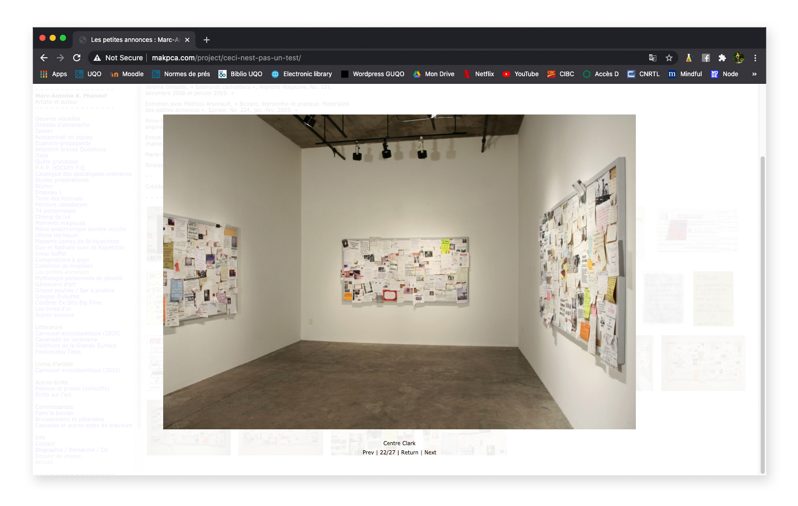Go forward in browser history
This screenshot has width=798, height=506.
60,58
